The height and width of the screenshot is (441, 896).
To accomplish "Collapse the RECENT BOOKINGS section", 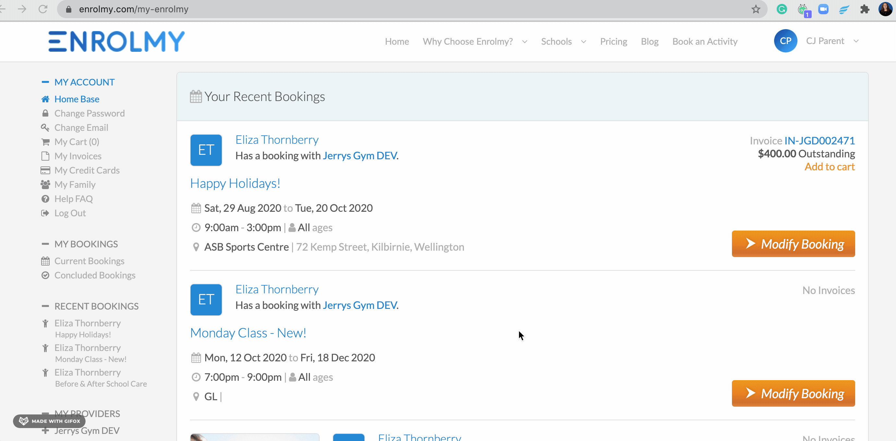I will (x=45, y=306).
